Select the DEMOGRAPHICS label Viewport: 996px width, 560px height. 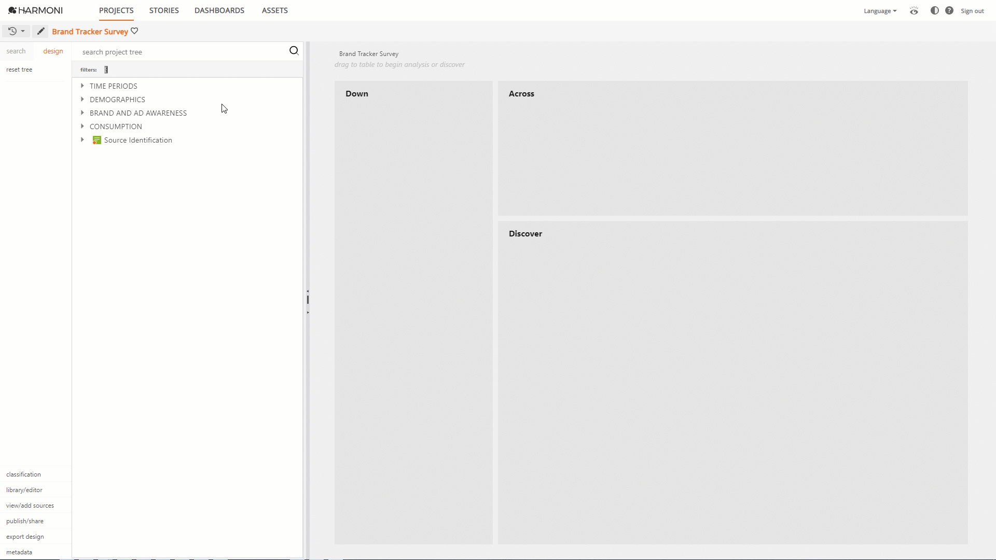[117, 100]
